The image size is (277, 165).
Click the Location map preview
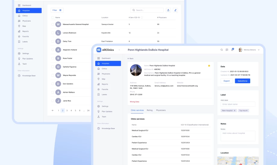[x=238, y=161]
